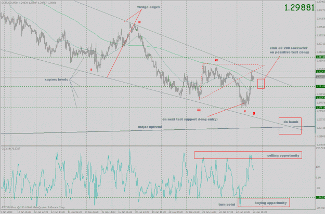Select the "selling opportunity" label in CCI pane

point(283,155)
